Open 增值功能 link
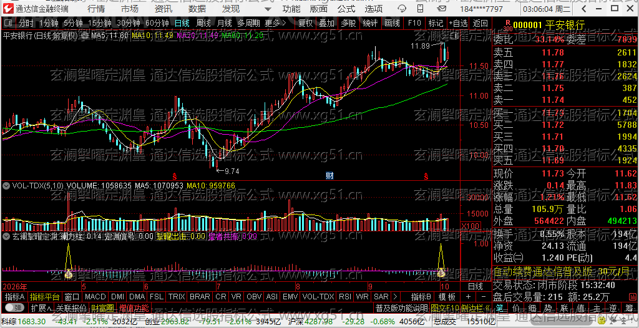 (x=134, y=308)
